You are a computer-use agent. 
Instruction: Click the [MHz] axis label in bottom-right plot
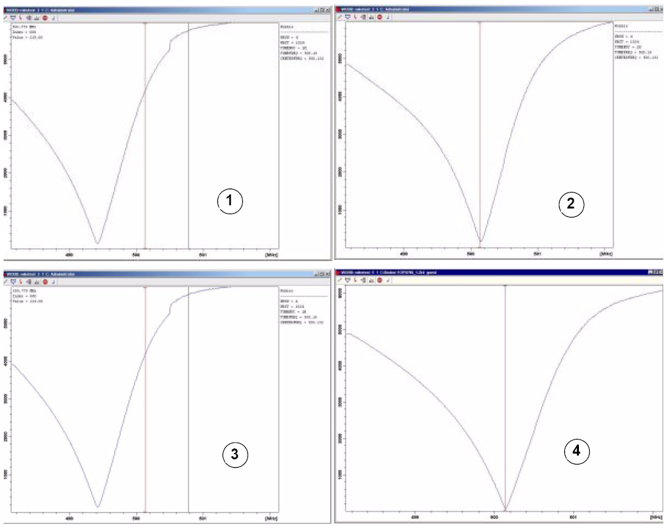pyautogui.click(x=656, y=517)
